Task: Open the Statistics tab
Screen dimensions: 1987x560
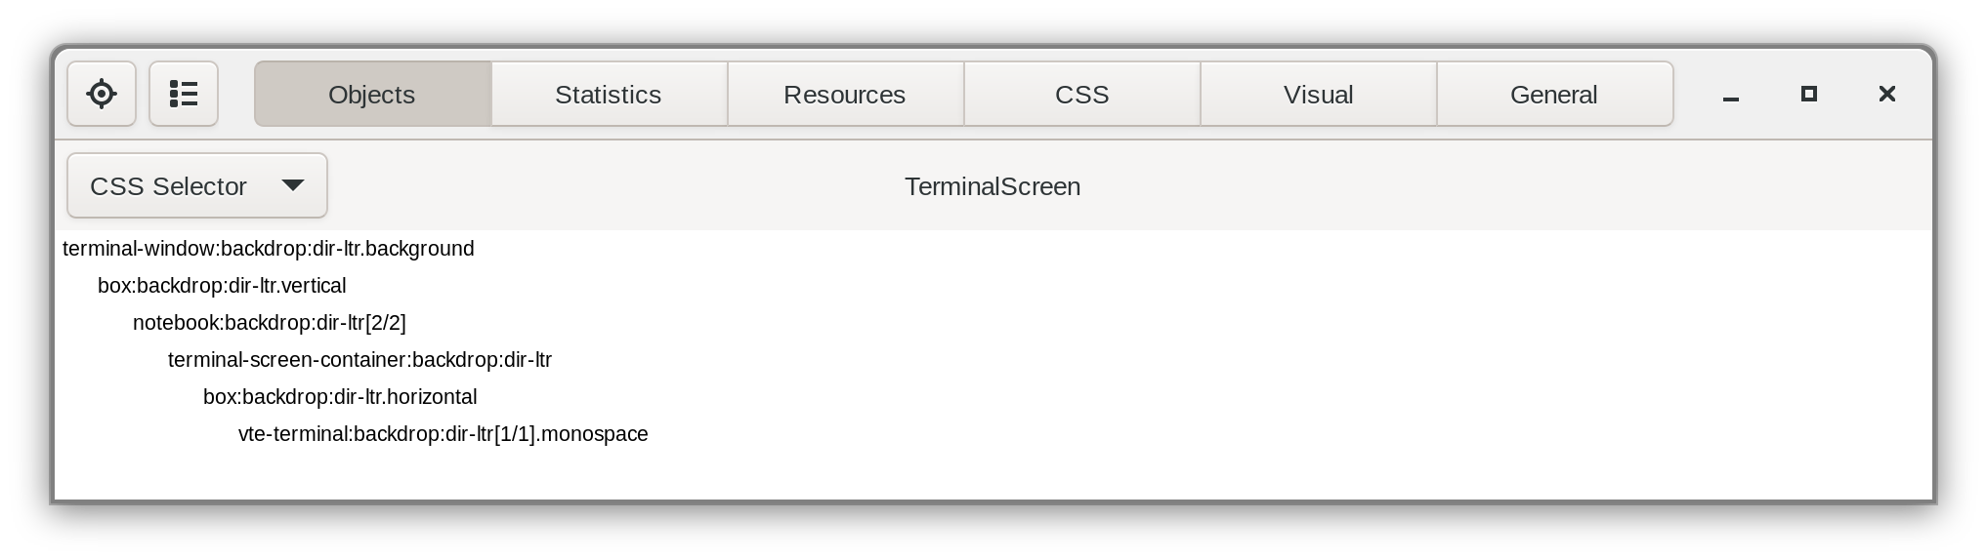Action: pyautogui.click(x=608, y=95)
